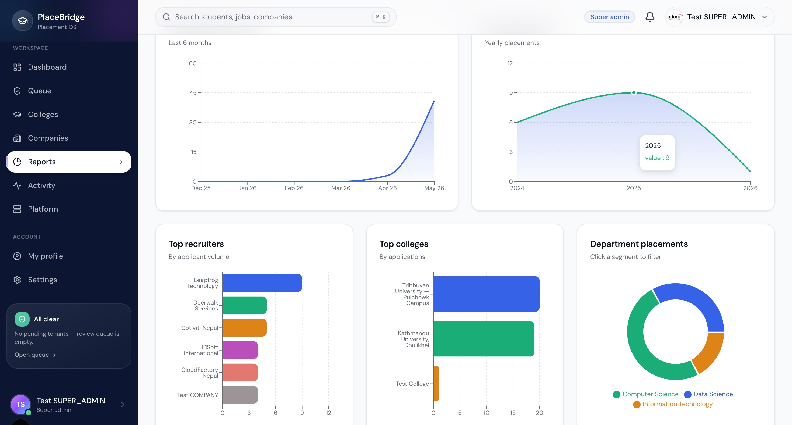Open Settings from the sidebar

(69, 280)
